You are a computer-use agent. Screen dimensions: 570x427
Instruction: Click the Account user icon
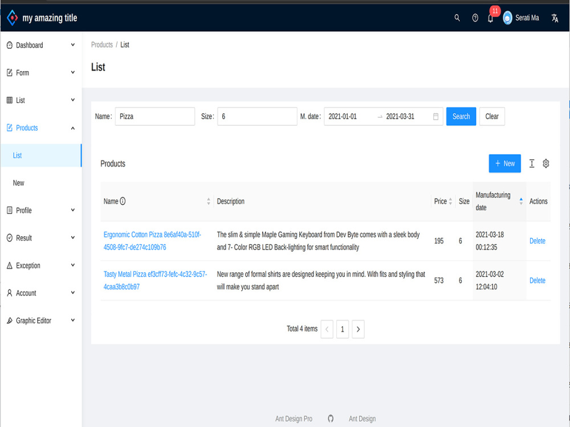pos(10,293)
